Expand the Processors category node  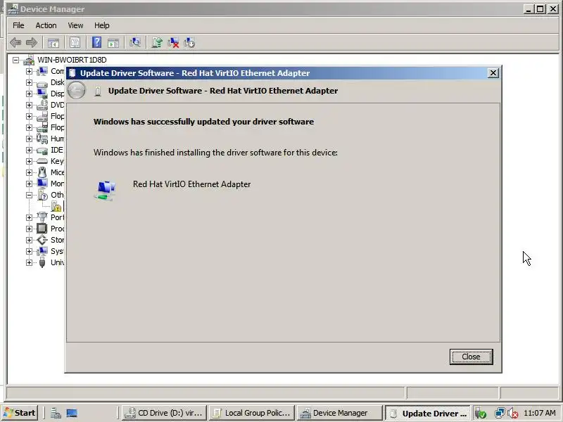[x=29, y=229]
